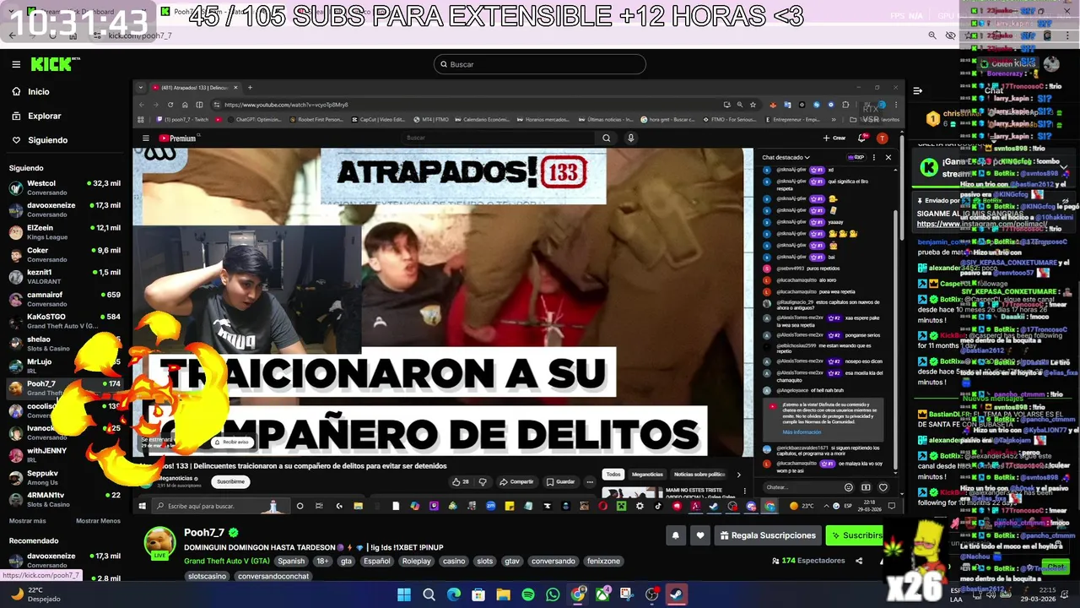Open File Explorer from the taskbar

coord(504,594)
